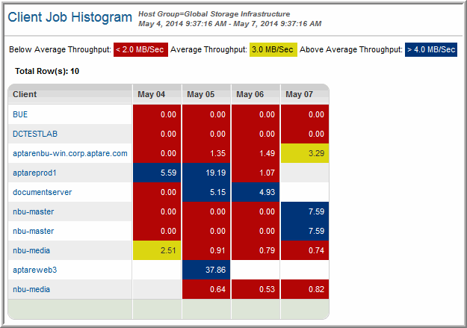
Task: Click the 19.19 throughput cell
Action: pyautogui.click(x=205, y=173)
